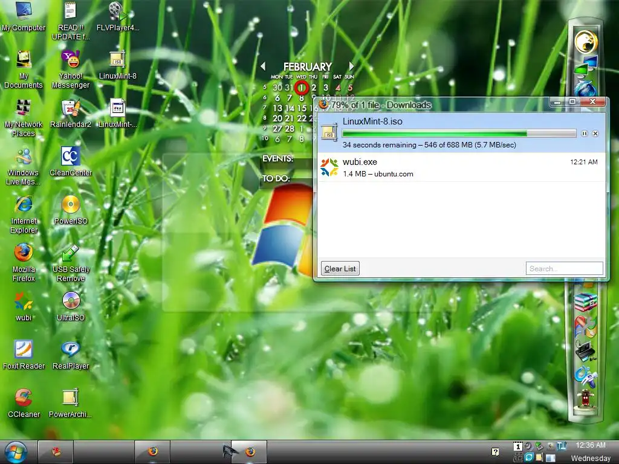The height and width of the screenshot is (464, 619).
Task: Minimize the Downloads window
Action: click(x=557, y=102)
